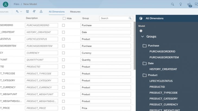Viewport: 198px width, 111px height.
Task: Check Hide box for HISTORY_CREATEDAT row
Action: click(x=63, y=32)
